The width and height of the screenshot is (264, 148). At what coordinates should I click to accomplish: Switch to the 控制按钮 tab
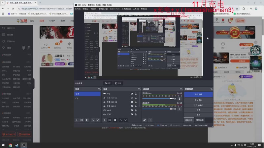pos(189,120)
